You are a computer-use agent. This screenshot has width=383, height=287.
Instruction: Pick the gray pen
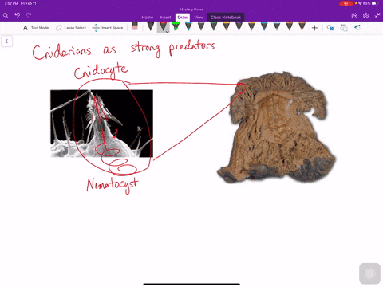[x=201, y=26]
